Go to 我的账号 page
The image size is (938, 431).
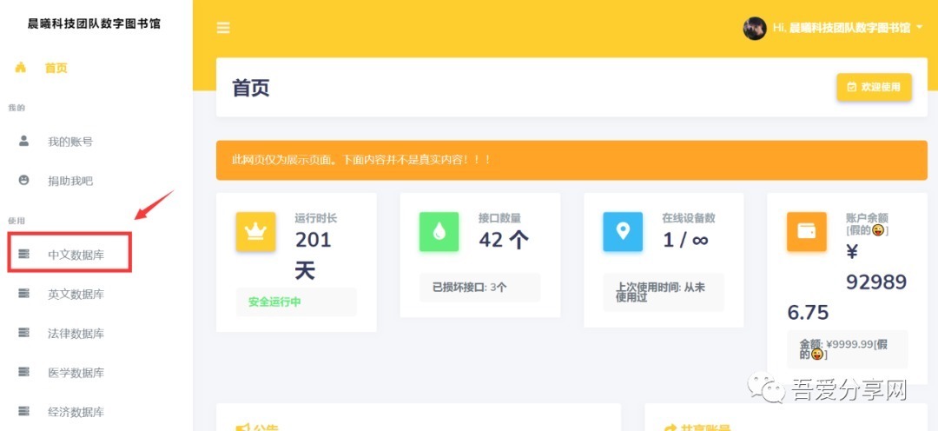click(70, 141)
